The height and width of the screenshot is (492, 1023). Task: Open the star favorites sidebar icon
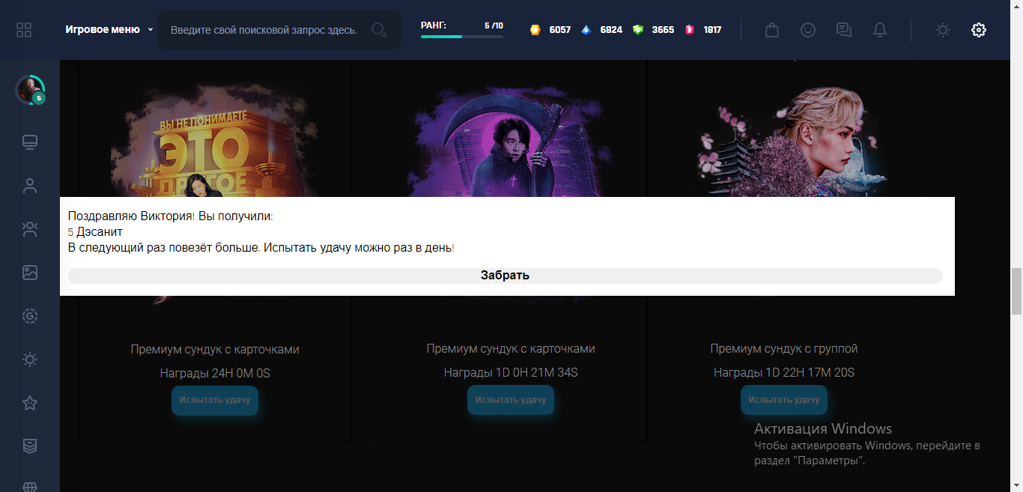30,403
